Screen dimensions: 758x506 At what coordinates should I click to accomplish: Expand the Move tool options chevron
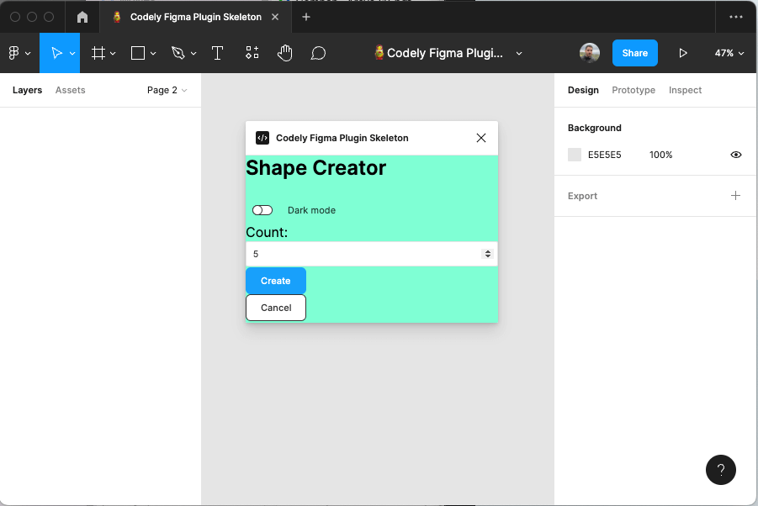point(72,54)
